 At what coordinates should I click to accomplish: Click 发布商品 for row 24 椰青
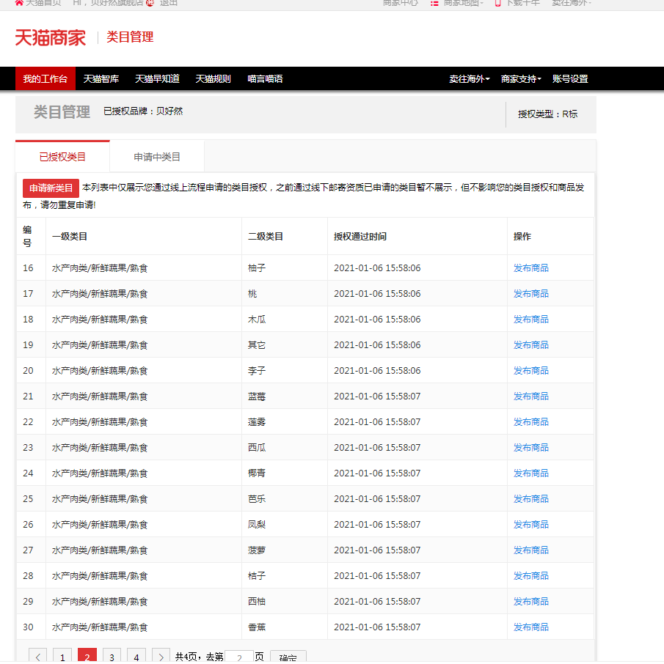pos(531,473)
